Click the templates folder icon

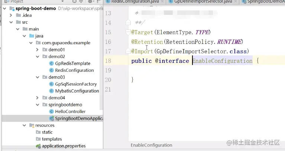pos(38,139)
